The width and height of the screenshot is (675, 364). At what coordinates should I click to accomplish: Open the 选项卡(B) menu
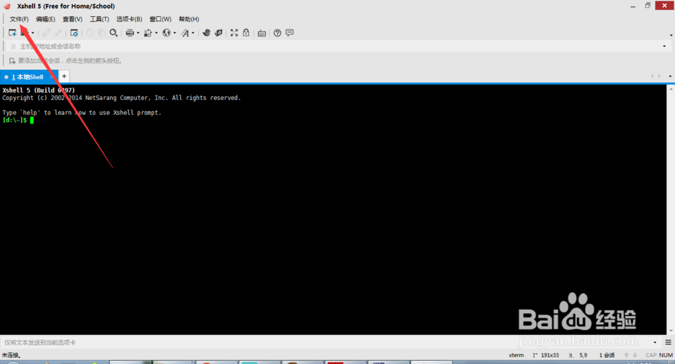pos(129,19)
